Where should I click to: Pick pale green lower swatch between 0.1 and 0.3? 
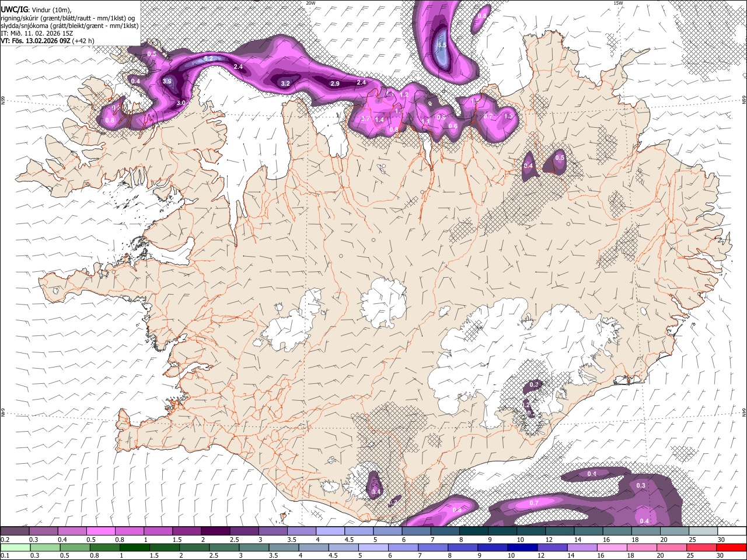(x=15, y=547)
